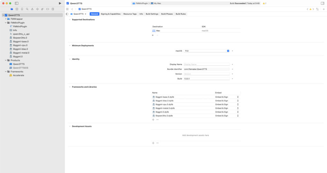Click the add editor plus icon
The image size is (327, 173).
(323, 9)
